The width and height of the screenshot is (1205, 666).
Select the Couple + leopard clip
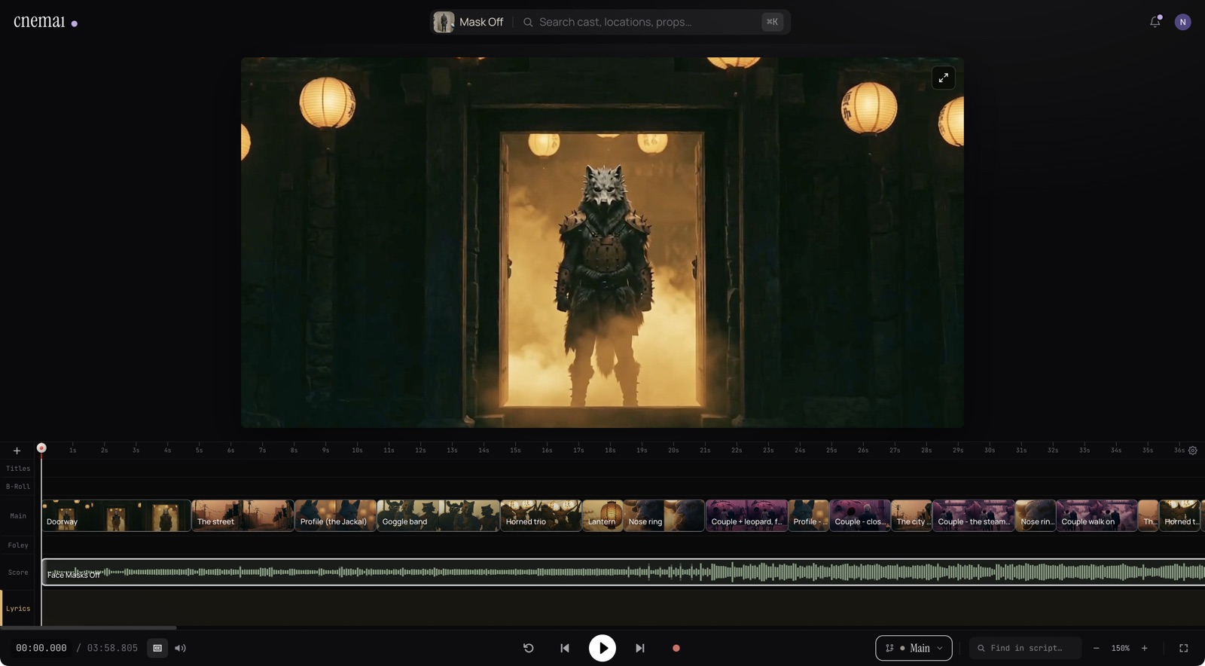(x=747, y=516)
